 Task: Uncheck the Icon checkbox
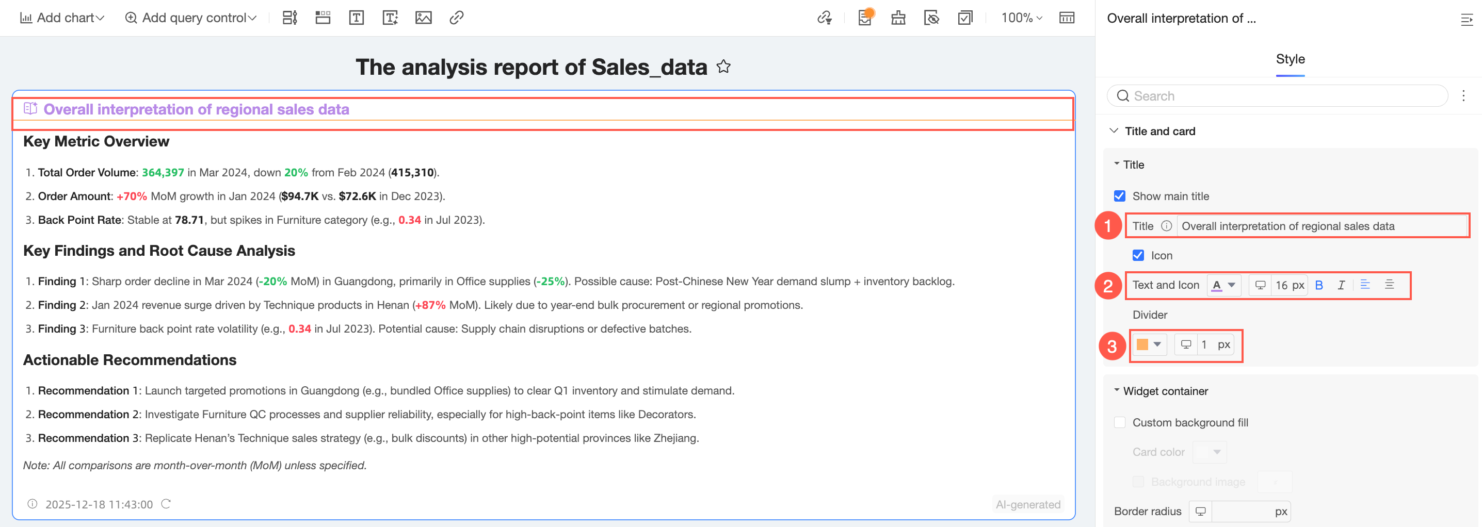[1138, 255]
